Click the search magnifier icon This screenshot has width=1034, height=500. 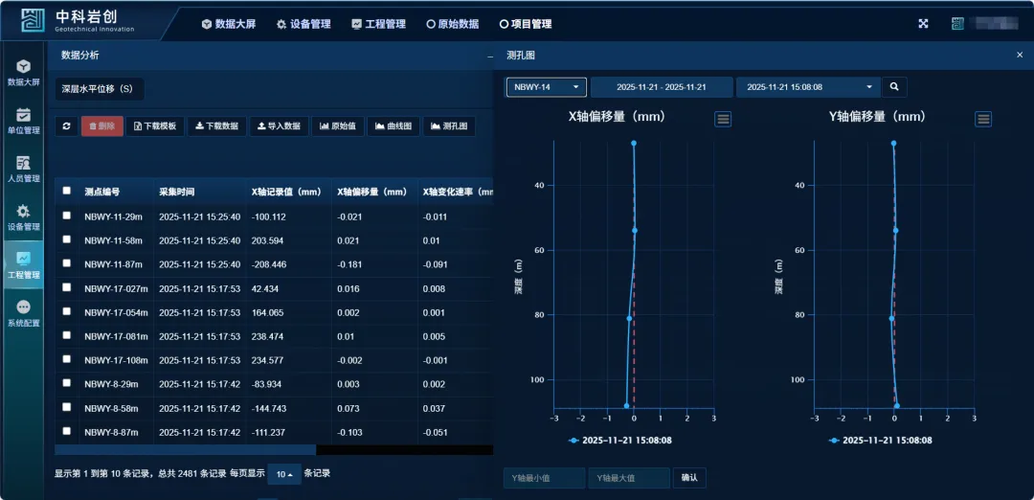(894, 87)
